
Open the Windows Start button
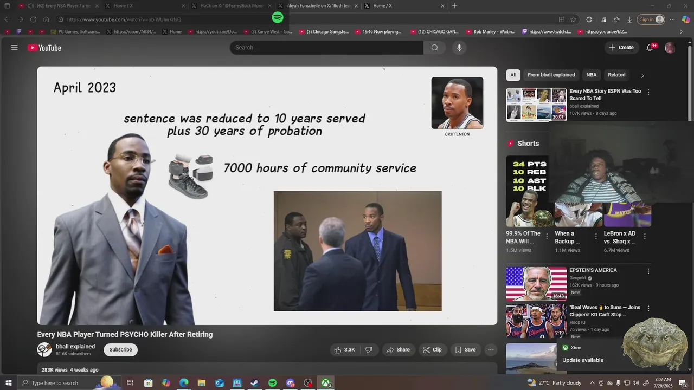(8, 383)
